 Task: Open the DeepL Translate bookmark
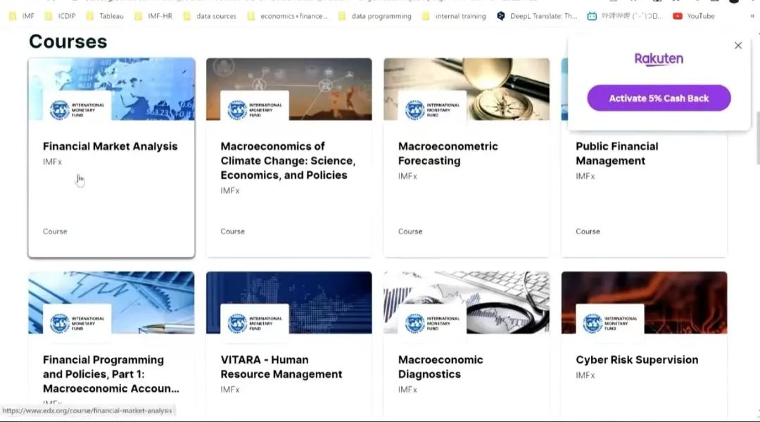[538, 16]
